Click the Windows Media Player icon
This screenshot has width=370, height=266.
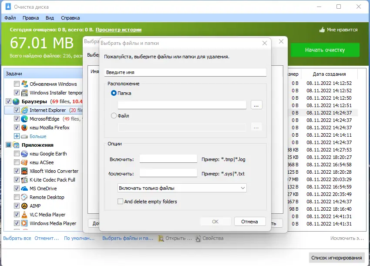[x=24, y=223]
